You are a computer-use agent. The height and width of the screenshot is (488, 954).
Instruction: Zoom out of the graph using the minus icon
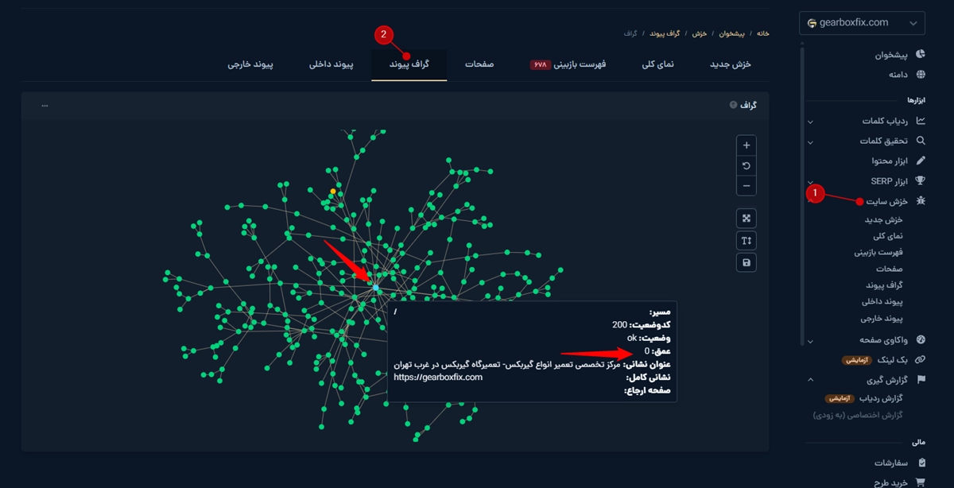(746, 184)
